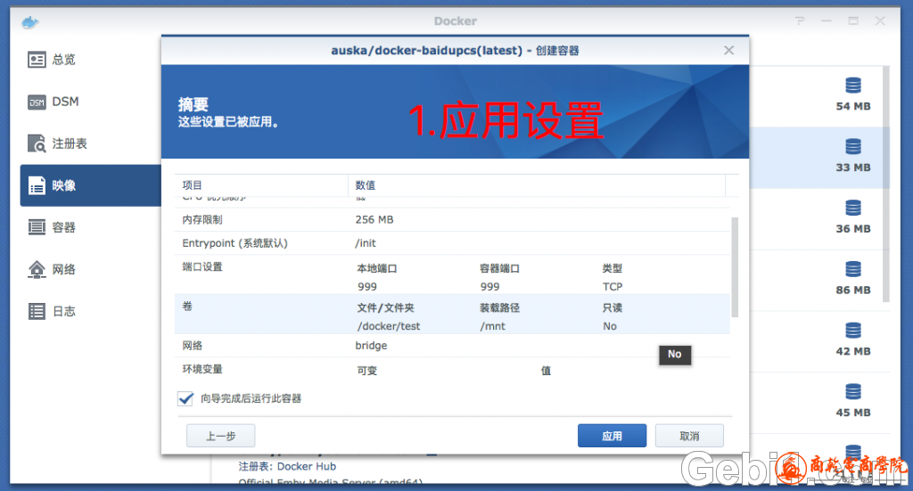Click the 网络 network house icon
Image resolution: width=913 pixels, height=491 pixels.
click(37, 269)
